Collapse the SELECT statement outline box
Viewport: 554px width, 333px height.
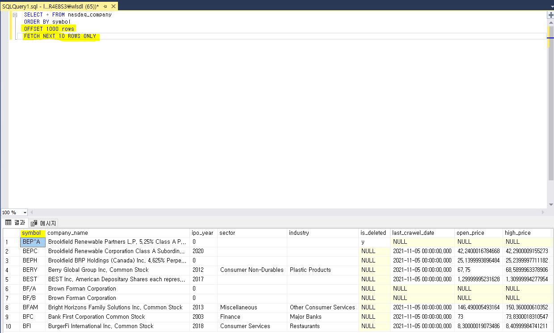click(x=15, y=15)
